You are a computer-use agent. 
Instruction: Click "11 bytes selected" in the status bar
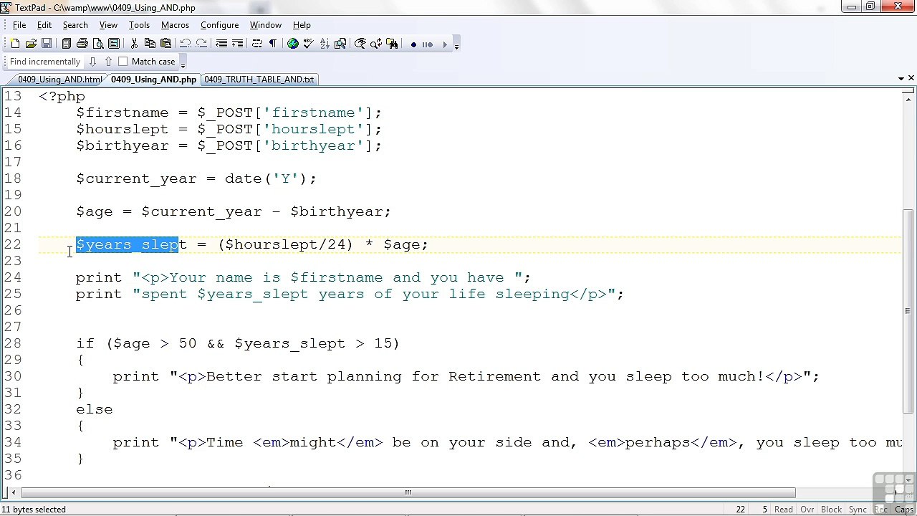pos(34,510)
